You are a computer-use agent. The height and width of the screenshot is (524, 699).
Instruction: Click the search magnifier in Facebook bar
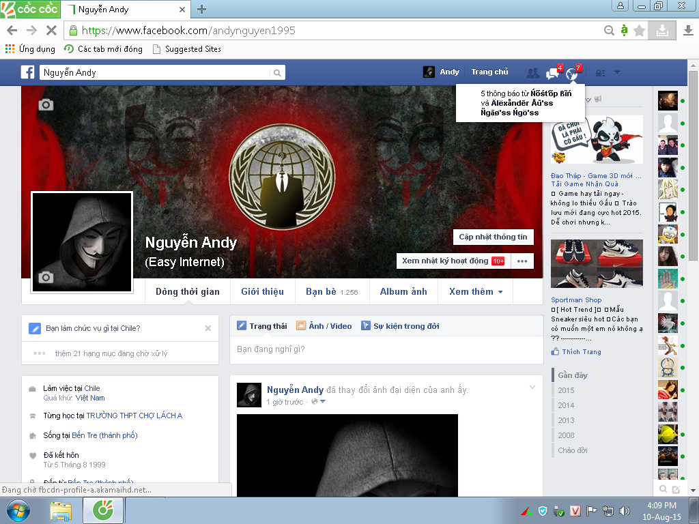tap(277, 72)
